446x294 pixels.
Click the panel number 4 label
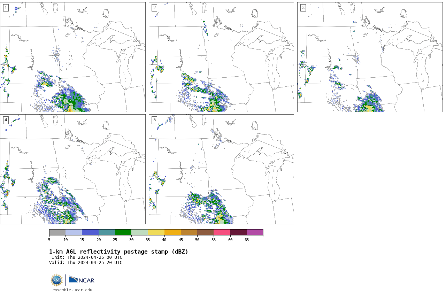6,120
